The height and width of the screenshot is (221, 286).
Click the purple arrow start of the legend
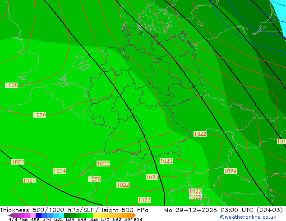10,215
